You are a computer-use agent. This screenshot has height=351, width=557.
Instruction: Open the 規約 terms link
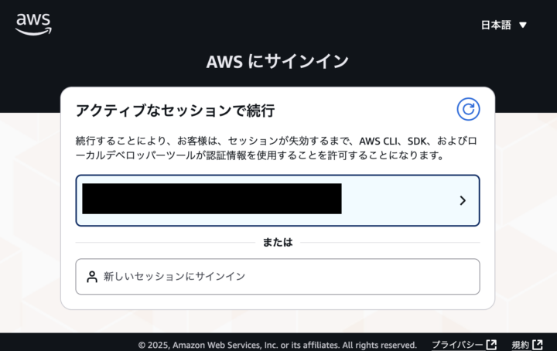coord(520,345)
